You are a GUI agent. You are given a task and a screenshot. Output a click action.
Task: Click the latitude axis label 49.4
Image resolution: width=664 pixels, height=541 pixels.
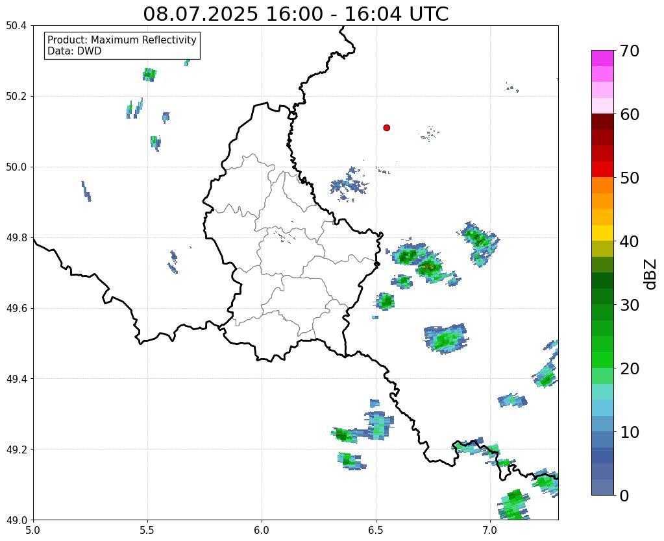pyautogui.click(x=16, y=379)
